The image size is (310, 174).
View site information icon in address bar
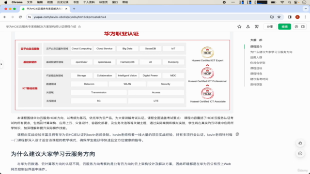pyautogui.click(x=30, y=17)
